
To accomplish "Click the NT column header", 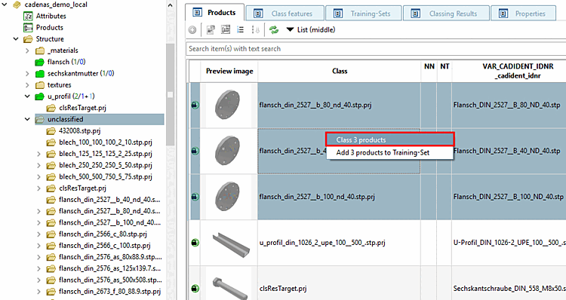I will 444,66.
